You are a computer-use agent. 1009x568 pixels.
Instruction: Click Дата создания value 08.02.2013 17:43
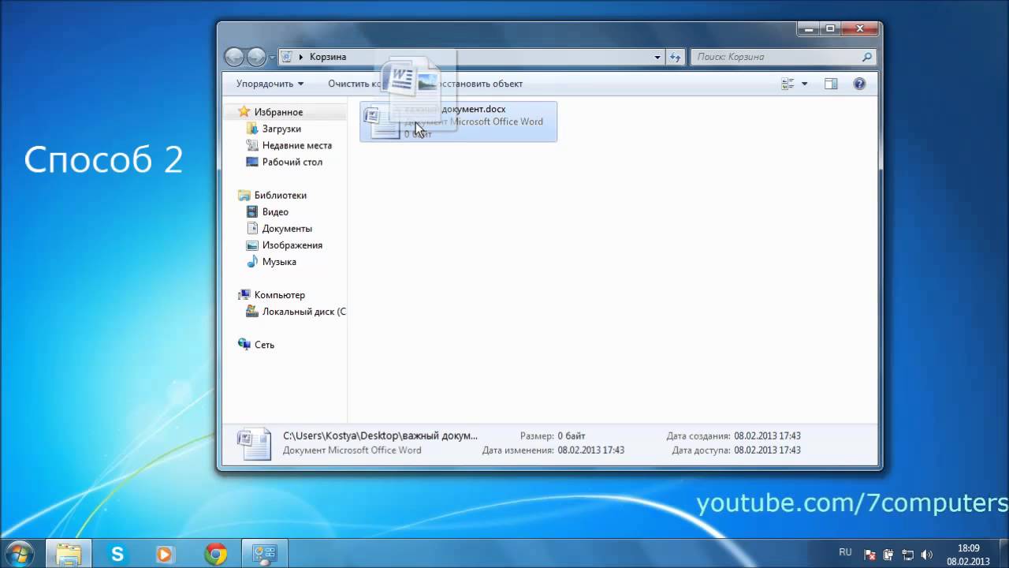click(767, 435)
